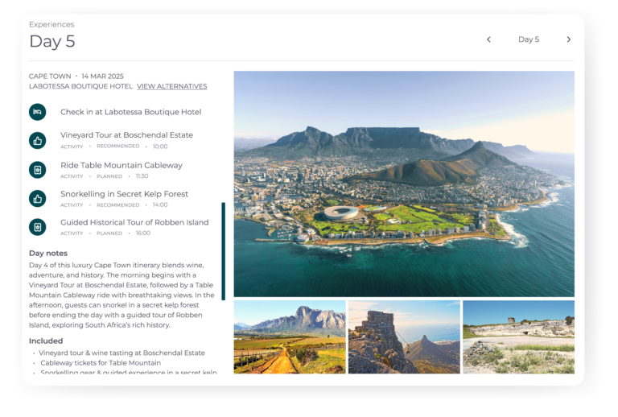Image resolution: width=618 pixels, height=417 pixels.
Task: Click RECOMMENDED tag under Snorkelling activity
Action: [x=117, y=205]
